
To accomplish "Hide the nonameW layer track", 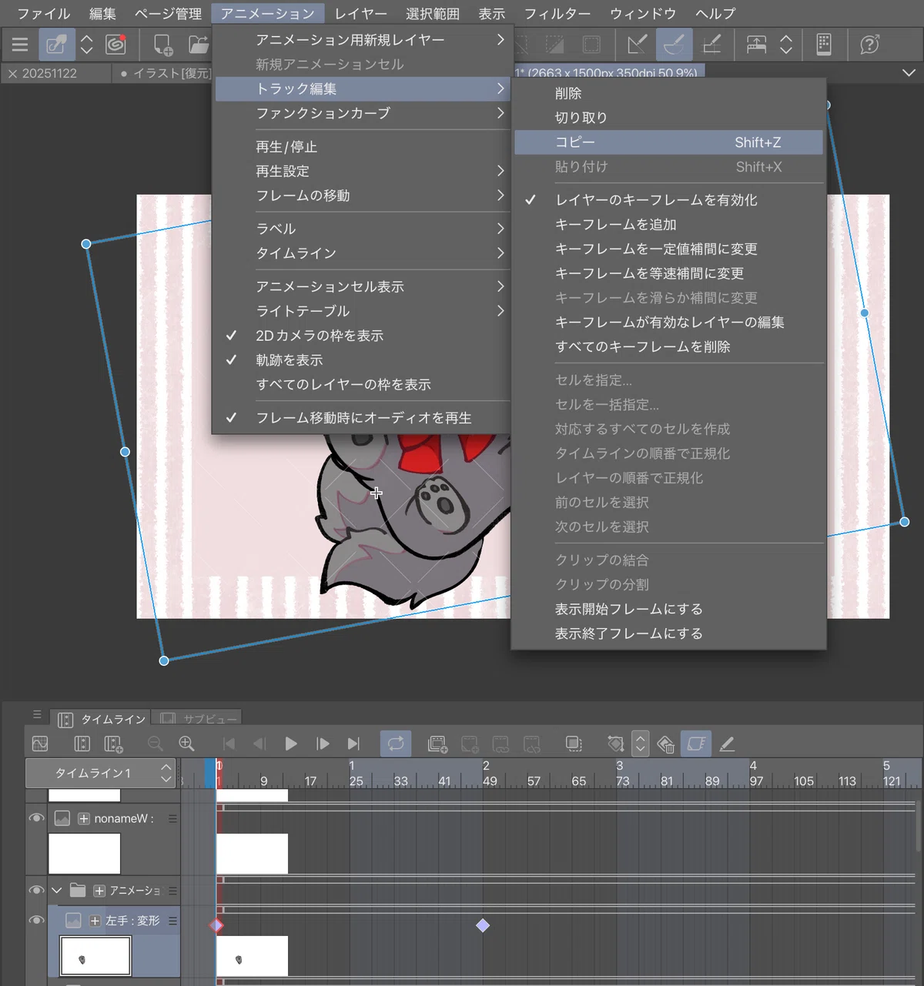I will [x=36, y=818].
